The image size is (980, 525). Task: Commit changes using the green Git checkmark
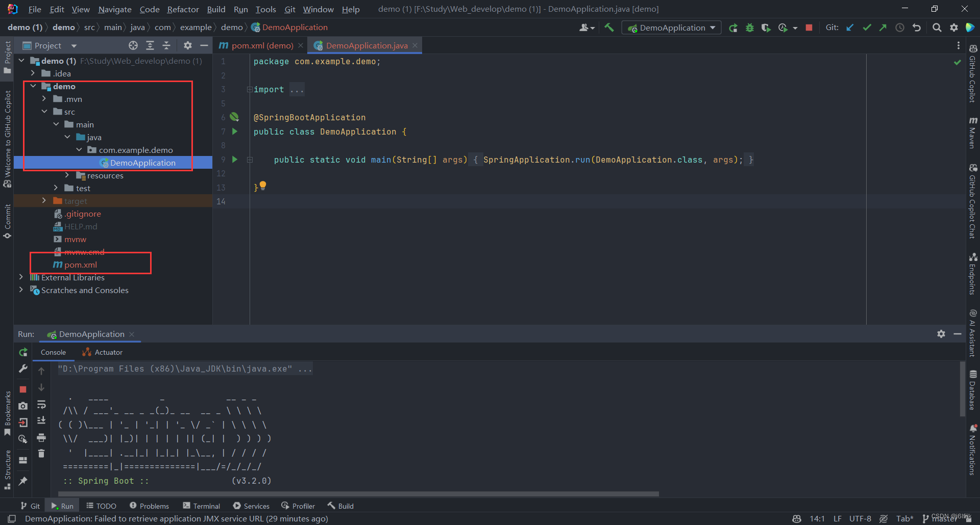tap(867, 27)
